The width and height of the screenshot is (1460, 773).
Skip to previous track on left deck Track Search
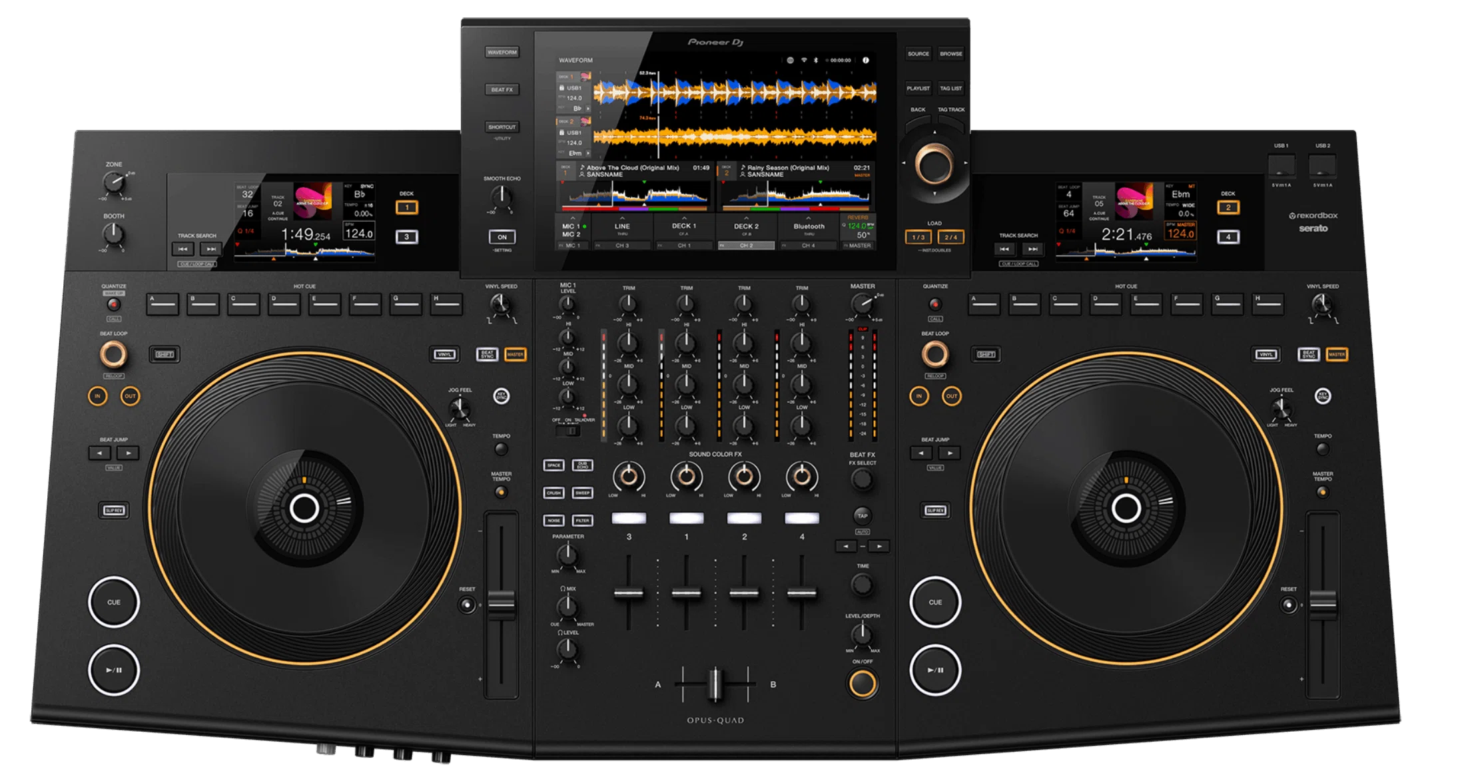pos(182,249)
